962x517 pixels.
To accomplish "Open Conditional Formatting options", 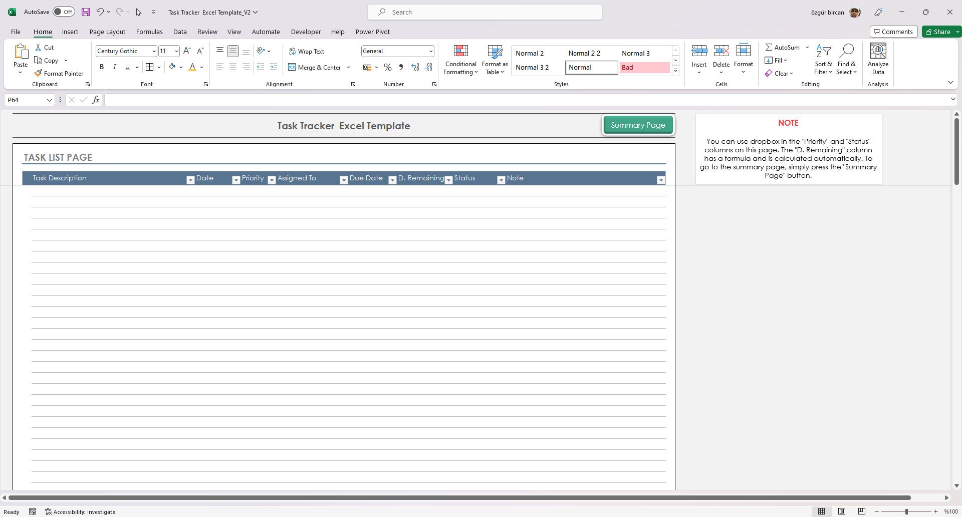I will [460, 59].
